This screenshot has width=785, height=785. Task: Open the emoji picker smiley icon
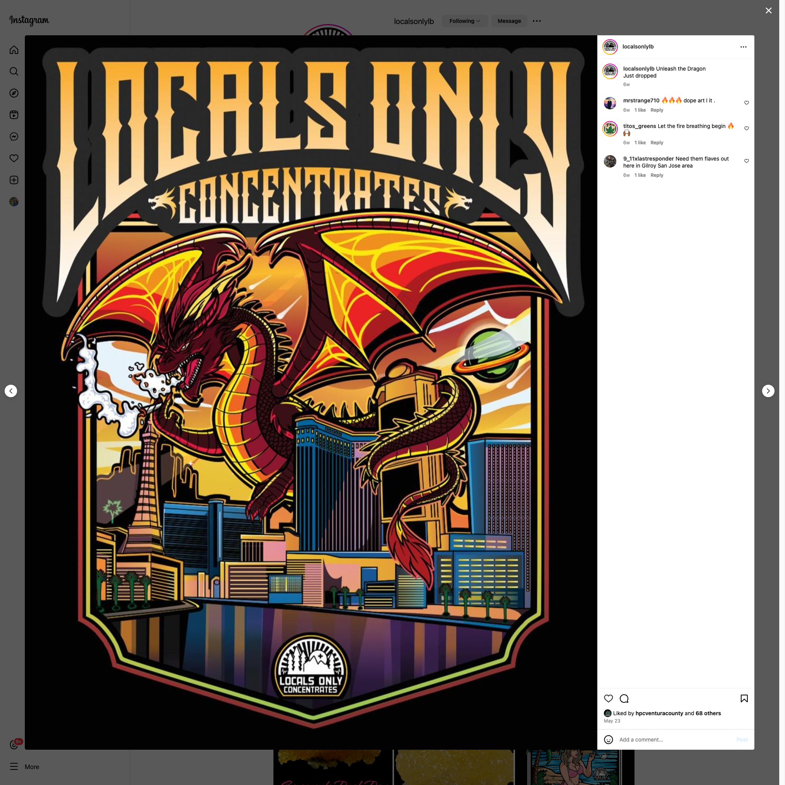coord(608,740)
